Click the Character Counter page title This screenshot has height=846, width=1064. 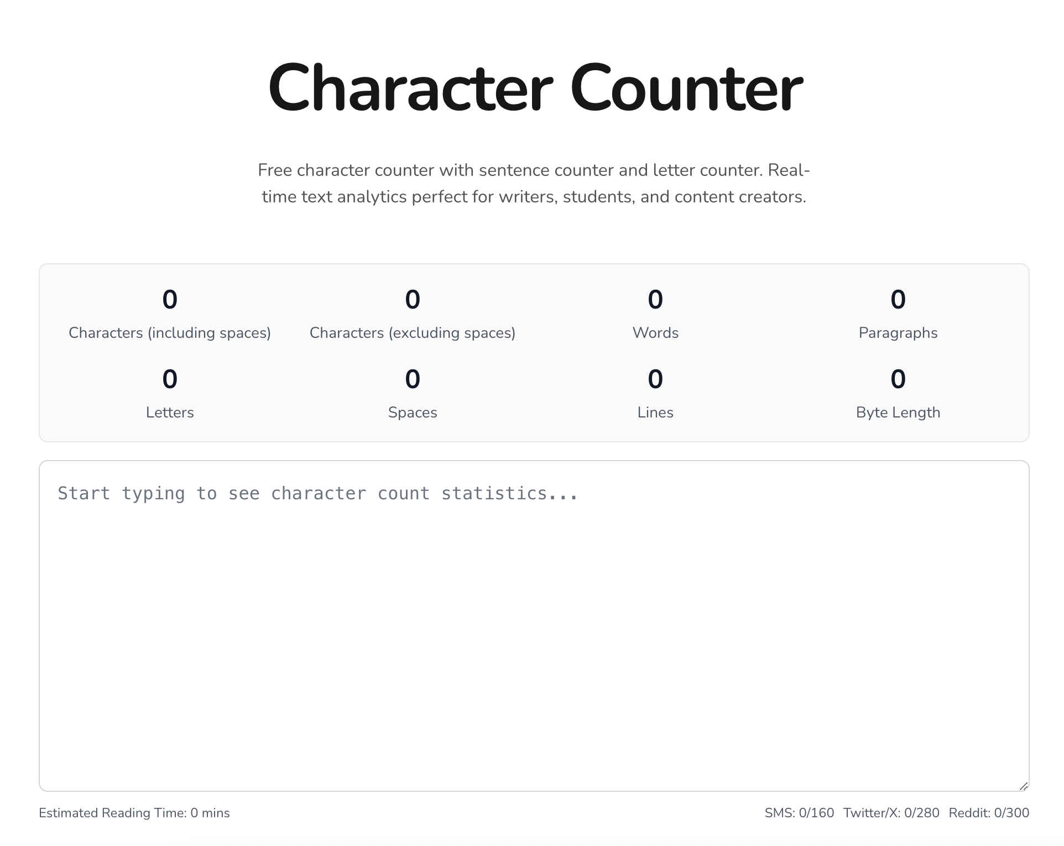532,88
